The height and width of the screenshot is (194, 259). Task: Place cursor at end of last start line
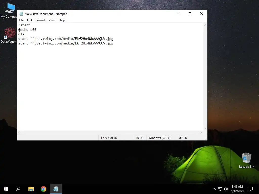pyautogui.click(x=114, y=43)
